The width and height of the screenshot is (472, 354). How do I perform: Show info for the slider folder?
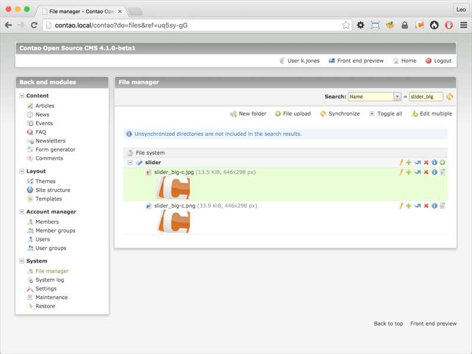coord(434,163)
